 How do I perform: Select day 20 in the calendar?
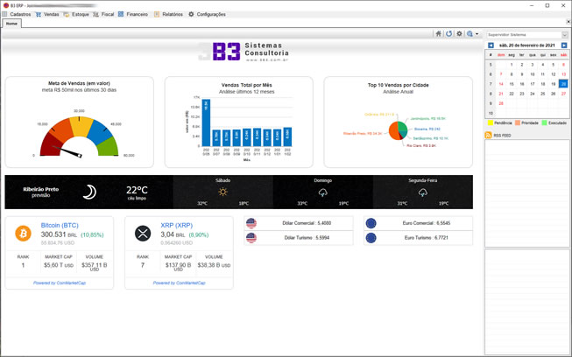pyautogui.click(x=563, y=84)
